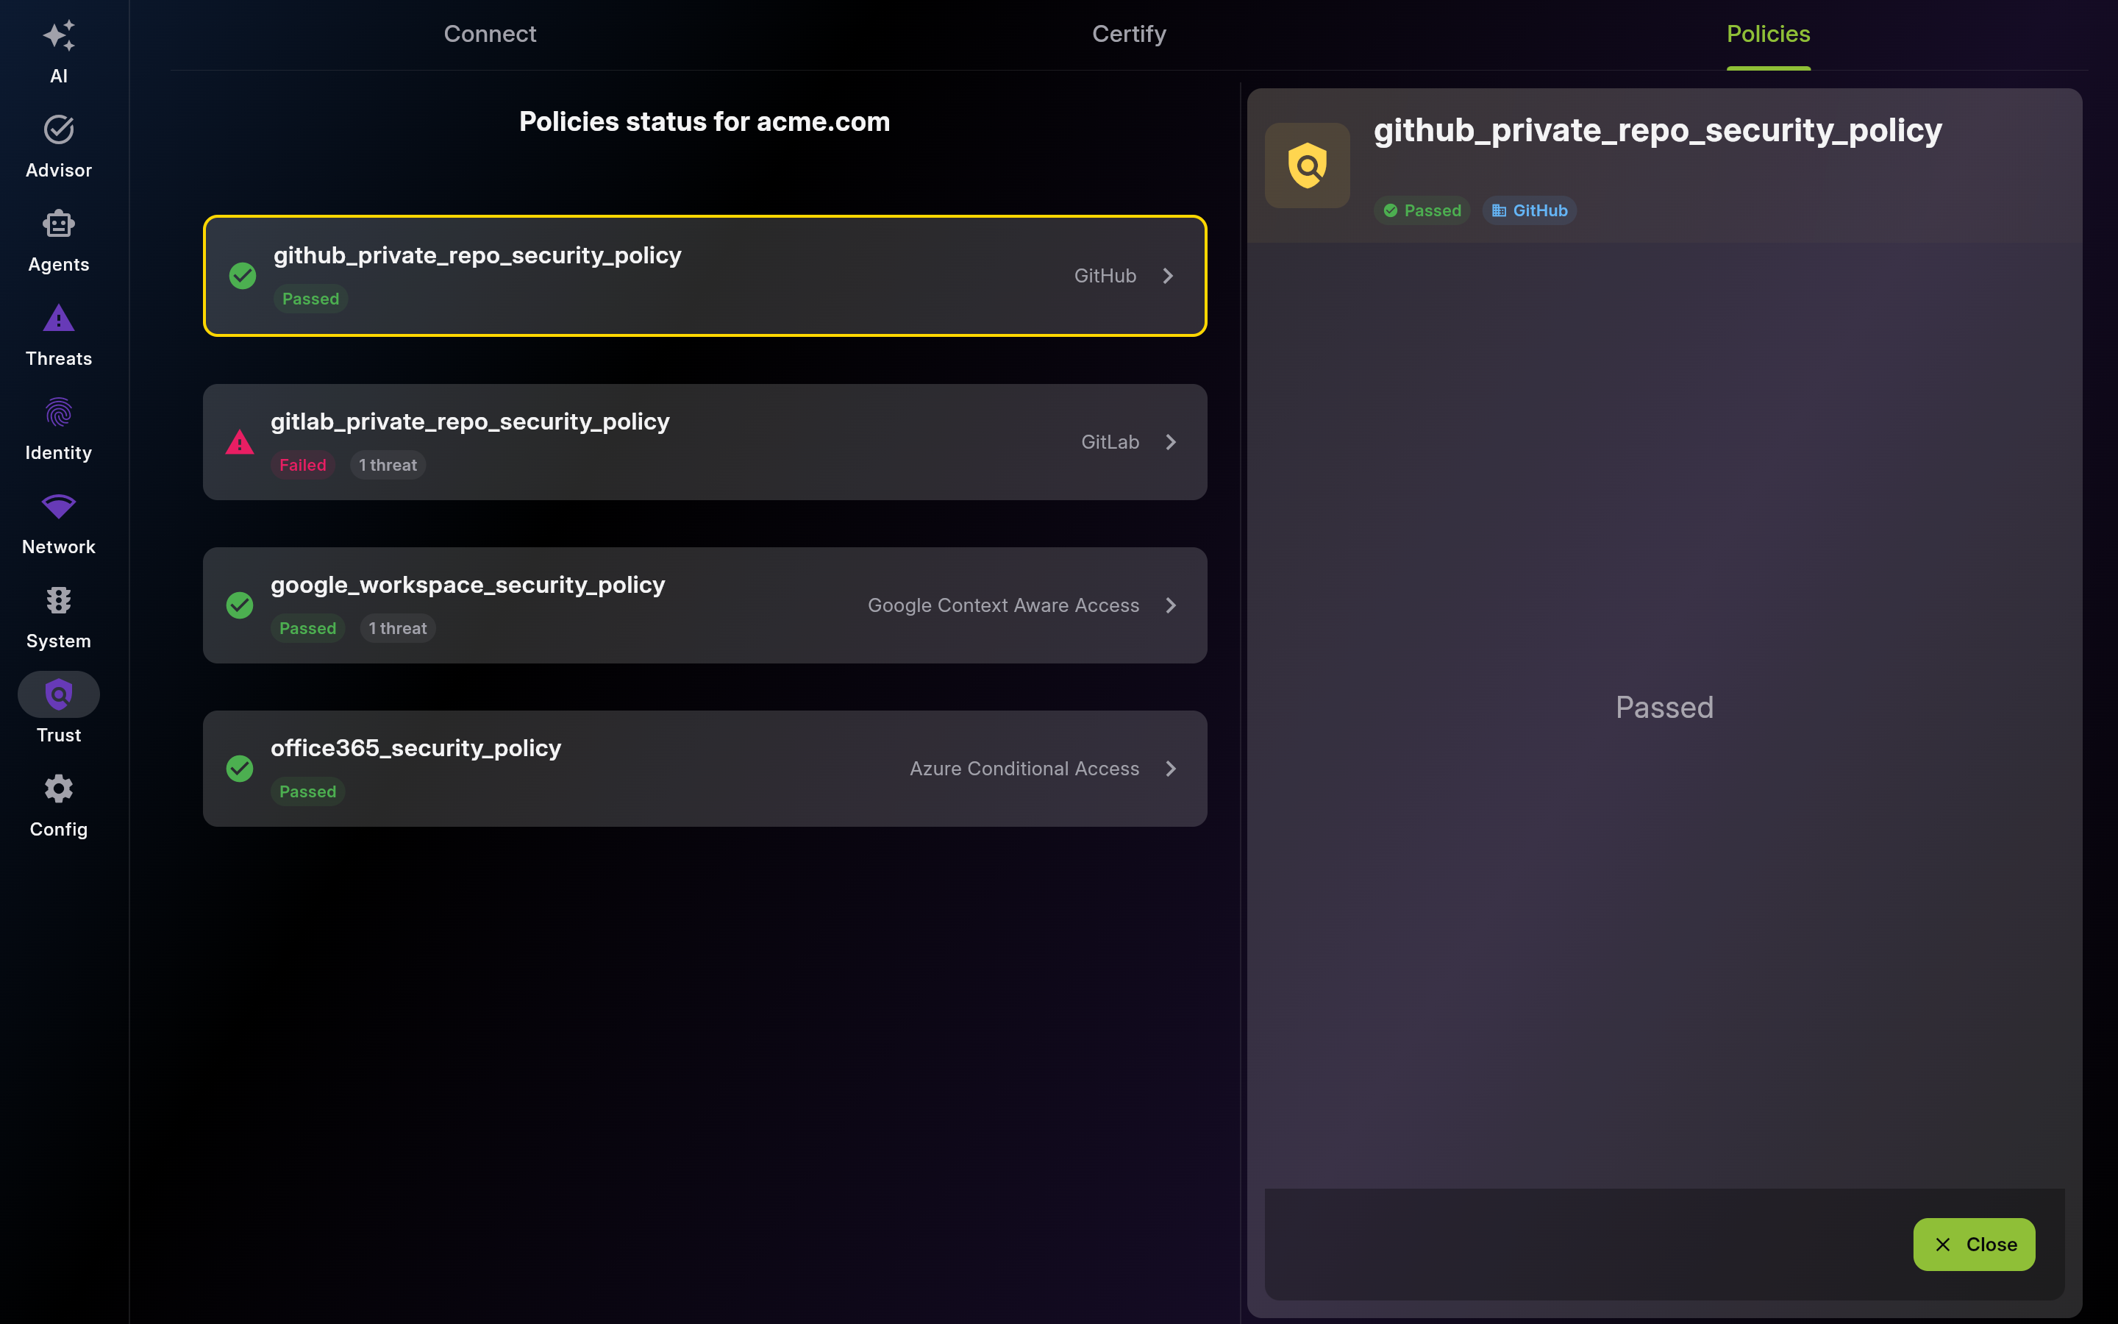Click the 1 threat badge on google_workspace policy
The width and height of the screenshot is (2118, 1324).
pos(397,629)
